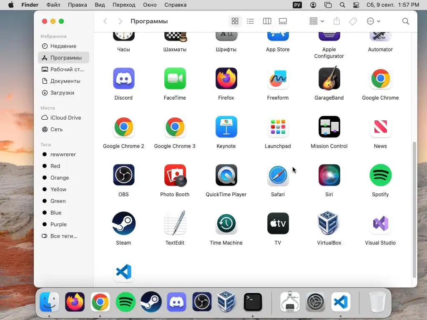
Task: Select the Orange tag in sidebar
Action: pyautogui.click(x=63, y=177)
